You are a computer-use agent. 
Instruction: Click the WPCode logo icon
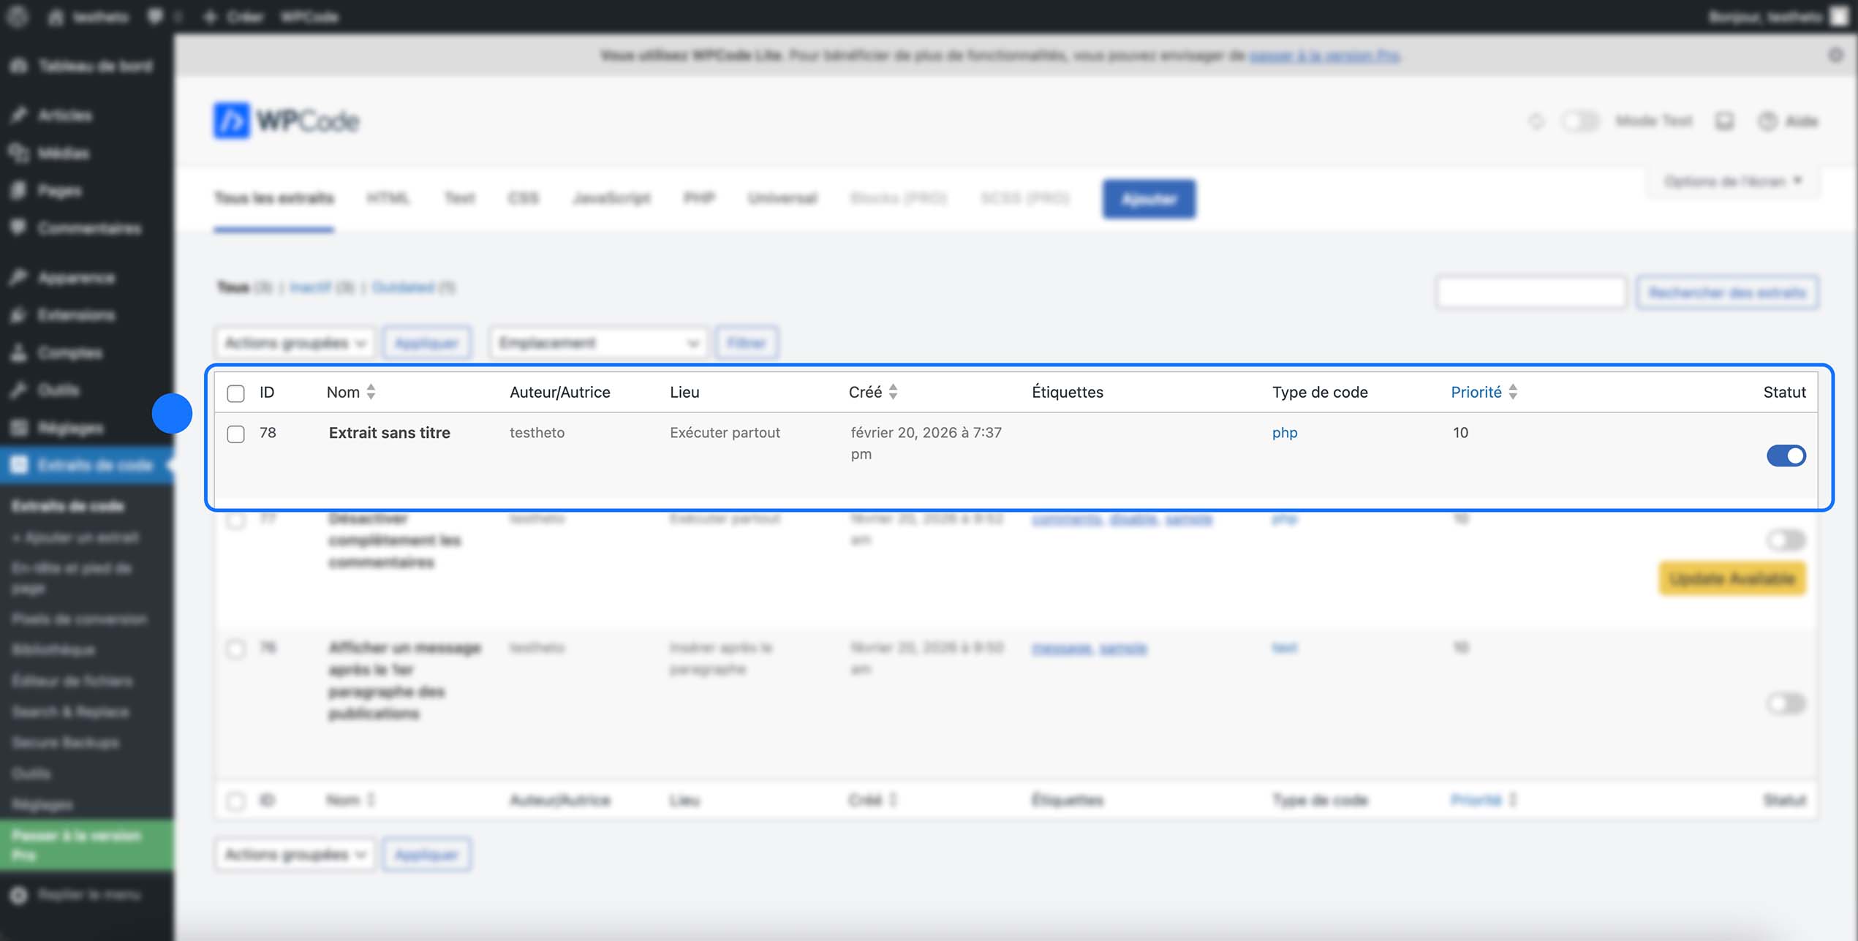[x=231, y=121]
